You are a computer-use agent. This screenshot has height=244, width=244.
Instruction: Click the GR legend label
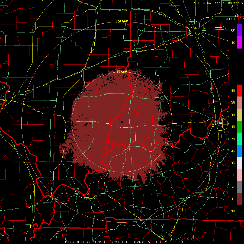(x=233, y=103)
